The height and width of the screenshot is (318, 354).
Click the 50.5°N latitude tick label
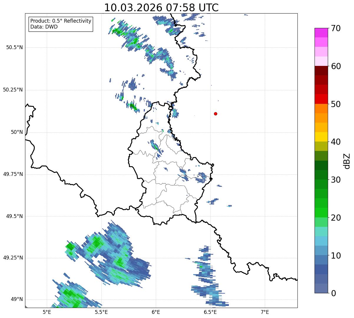pyautogui.click(x=14, y=47)
